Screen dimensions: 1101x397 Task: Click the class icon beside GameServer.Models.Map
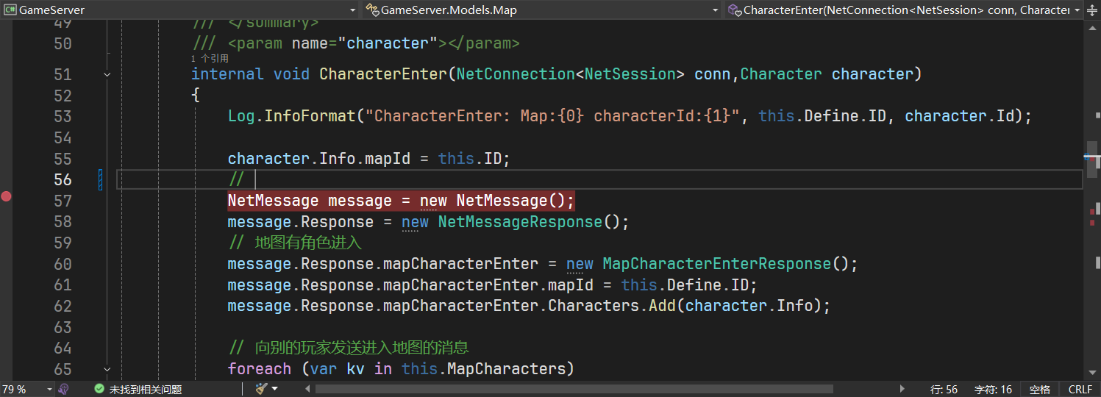coord(374,10)
